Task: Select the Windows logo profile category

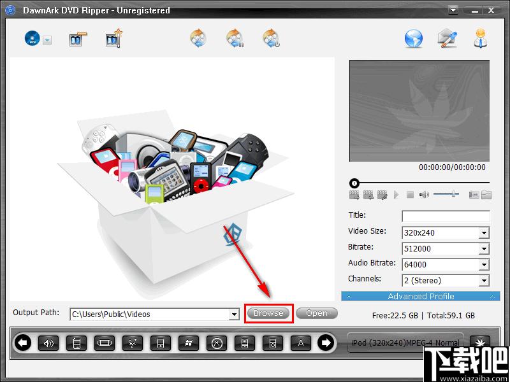Action: 189,343
